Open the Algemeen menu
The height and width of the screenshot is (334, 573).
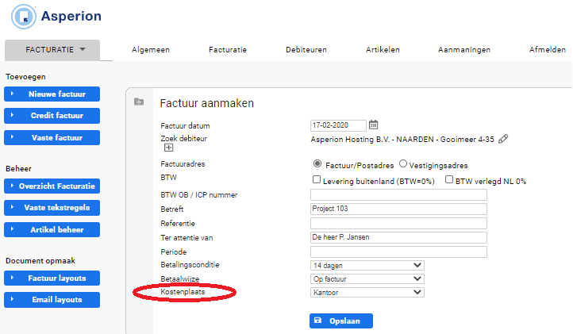coord(151,50)
